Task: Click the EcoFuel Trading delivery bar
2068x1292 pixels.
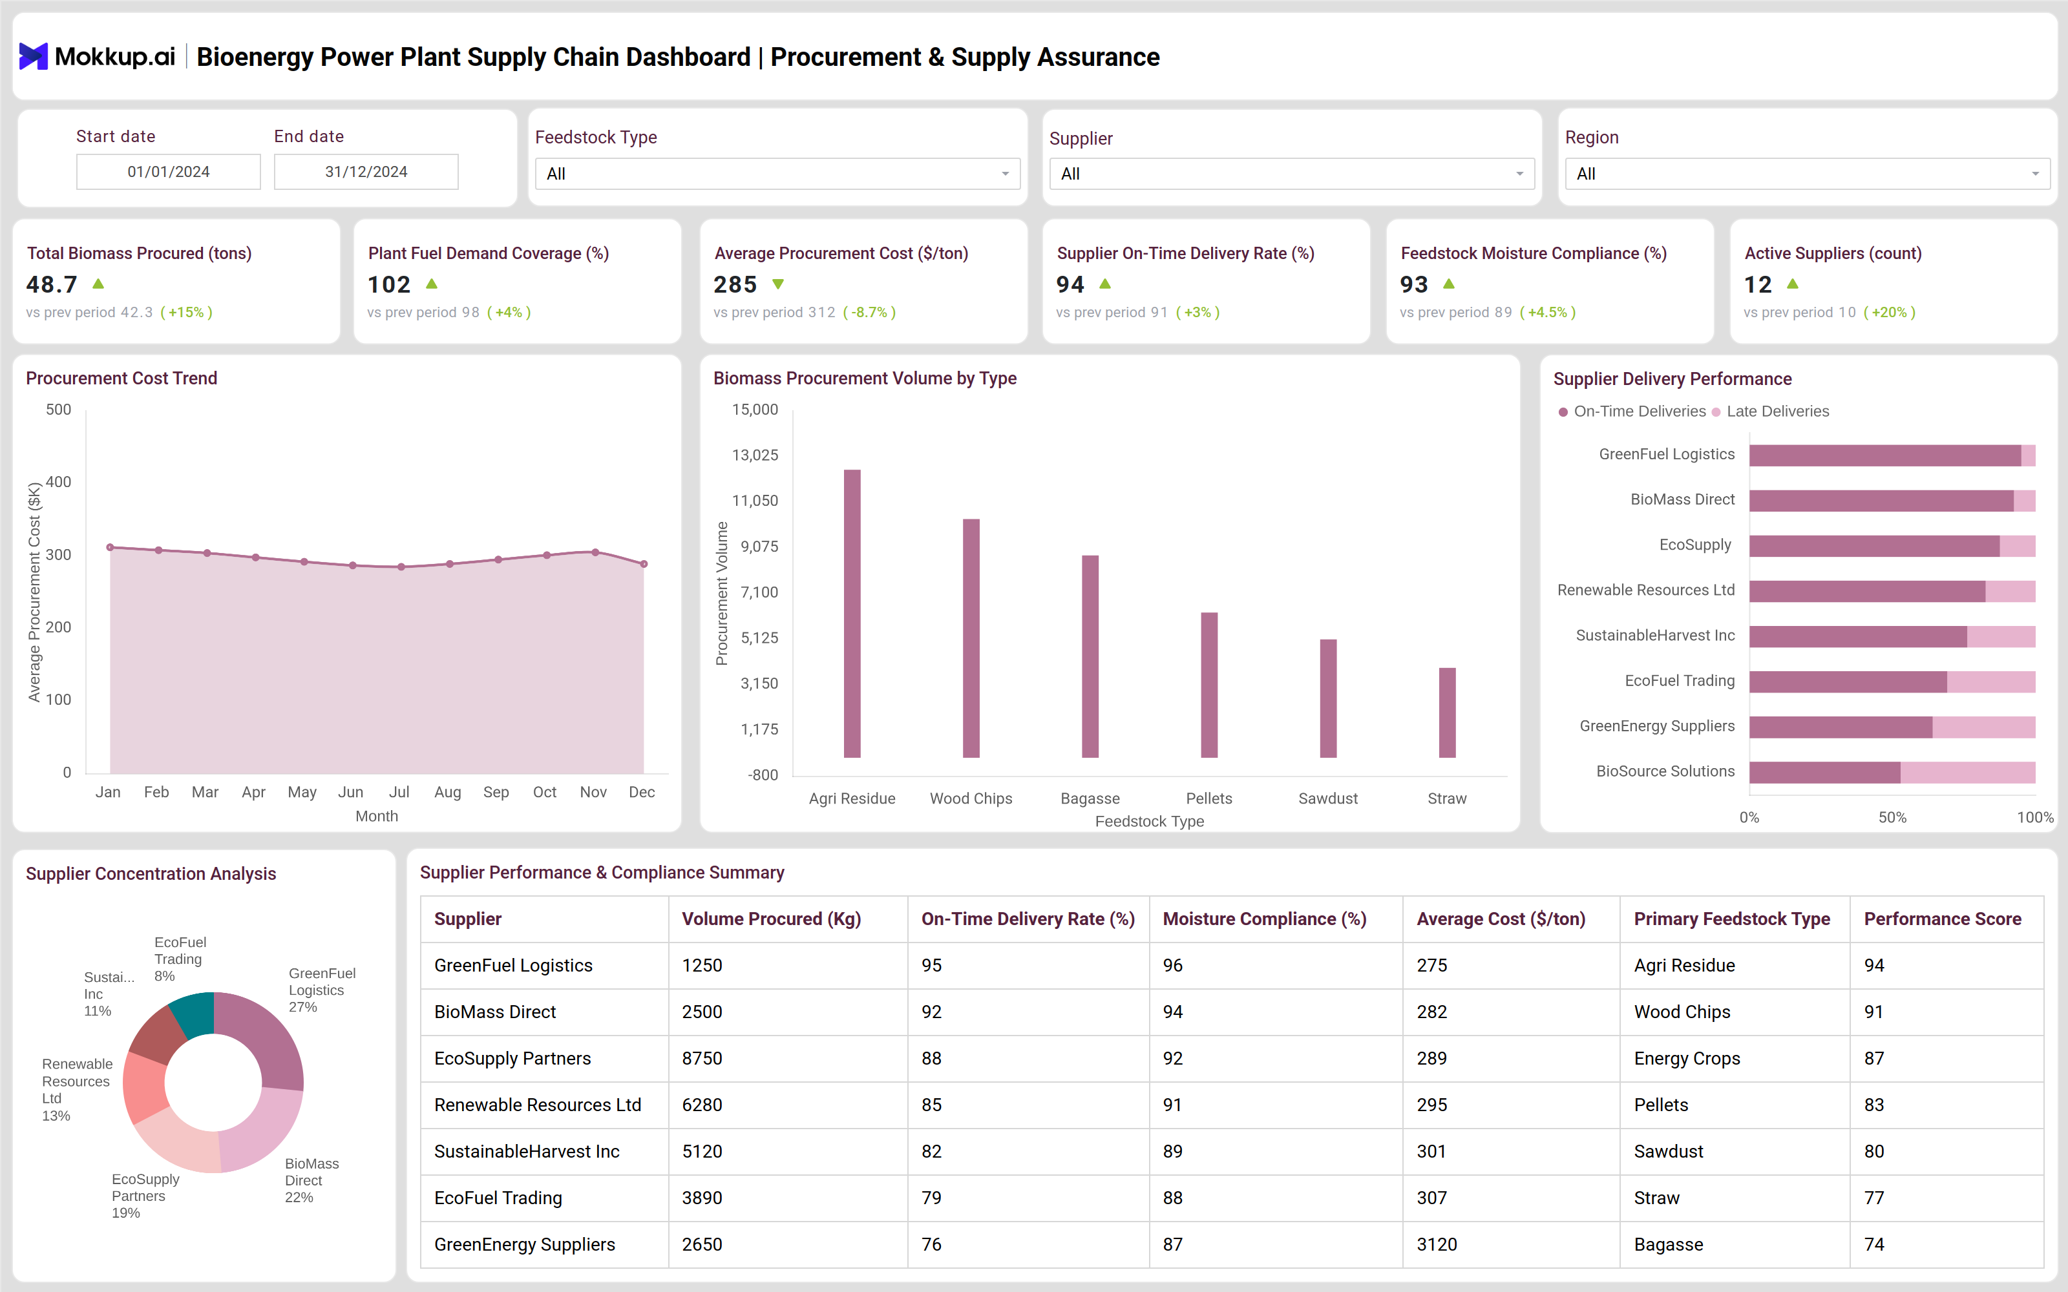Action: pos(1848,682)
